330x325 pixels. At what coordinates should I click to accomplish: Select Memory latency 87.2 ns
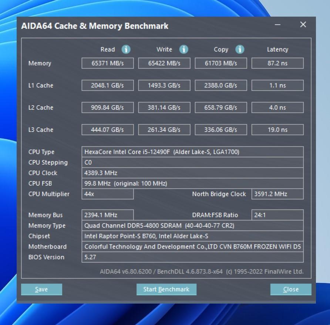[x=277, y=63]
